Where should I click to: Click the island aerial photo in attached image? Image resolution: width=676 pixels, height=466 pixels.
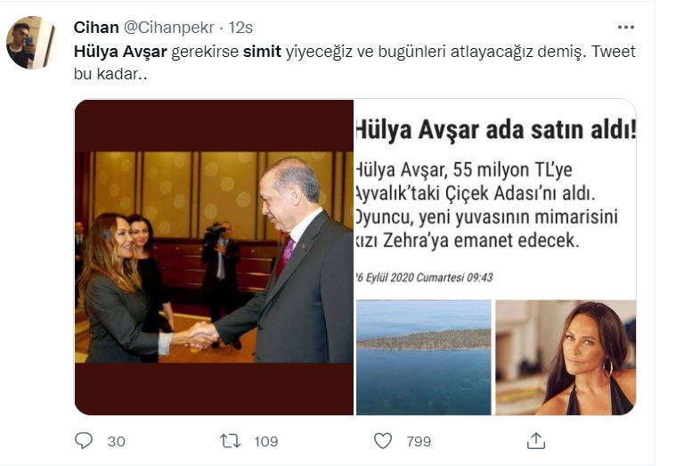(423, 357)
